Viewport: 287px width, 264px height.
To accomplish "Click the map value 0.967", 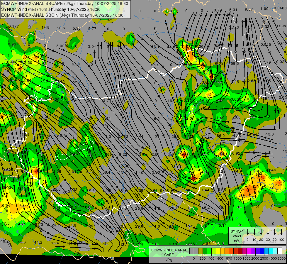I will point(13,44).
